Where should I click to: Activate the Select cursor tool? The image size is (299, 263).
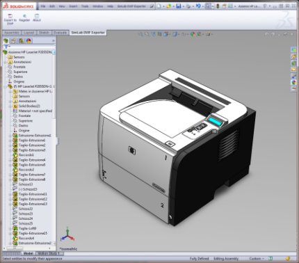click(x=208, y=6)
